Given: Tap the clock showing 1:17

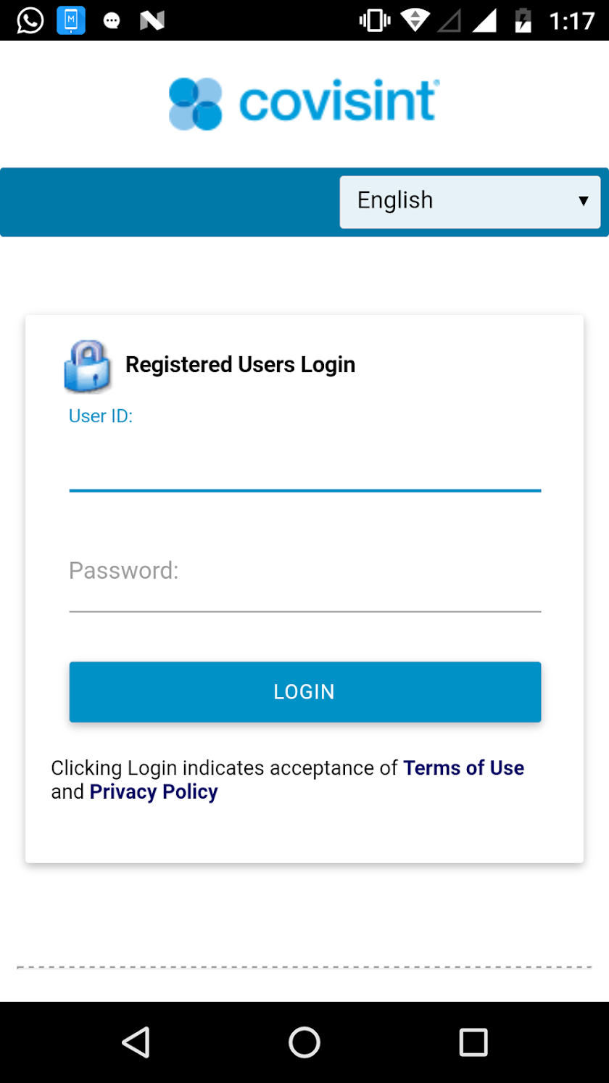Looking at the screenshot, I should (571, 21).
